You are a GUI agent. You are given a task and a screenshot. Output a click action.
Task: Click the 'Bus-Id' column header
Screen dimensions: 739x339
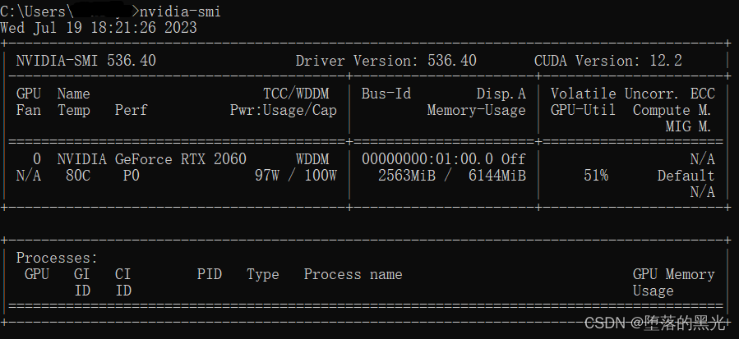coord(386,94)
